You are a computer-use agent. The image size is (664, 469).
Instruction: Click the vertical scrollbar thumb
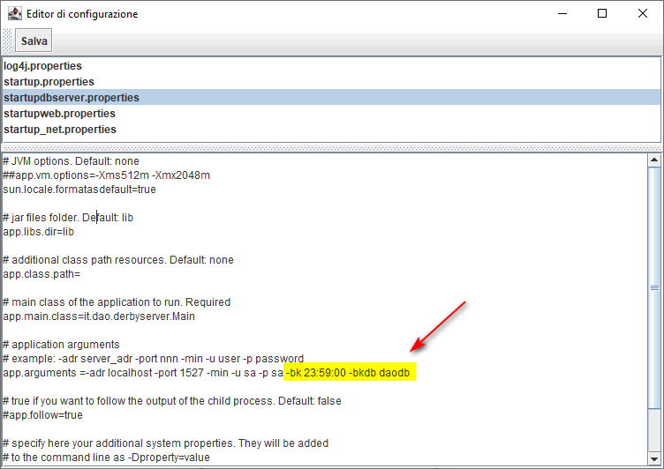(x=654, y=287)
